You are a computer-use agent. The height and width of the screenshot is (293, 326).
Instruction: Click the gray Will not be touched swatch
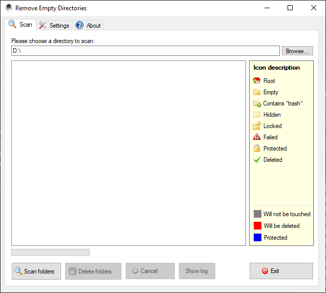point(257,214)
